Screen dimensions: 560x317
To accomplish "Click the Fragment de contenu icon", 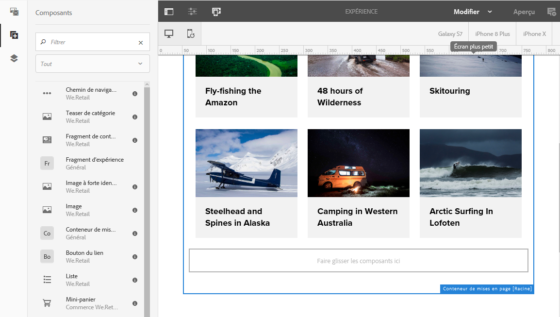I will pyautogui.click(x=47, y=140).
